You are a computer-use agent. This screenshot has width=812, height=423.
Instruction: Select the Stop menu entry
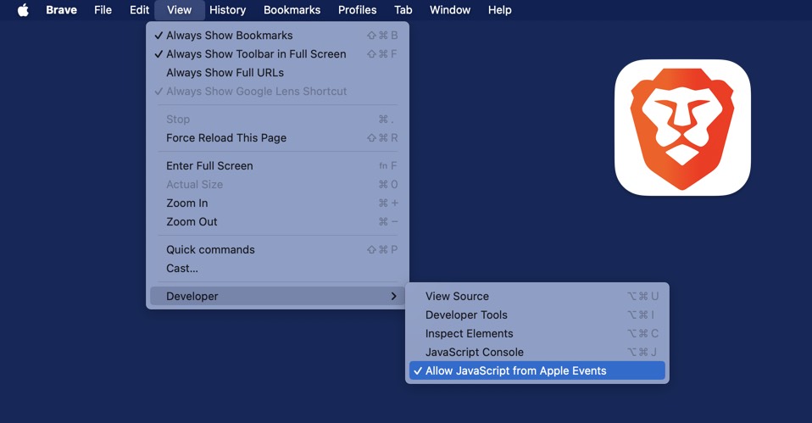tap(277, 119)
